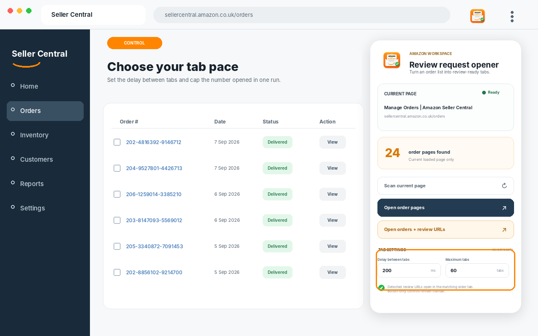Click View for order 202-4816392-9146712
The width and height of the screenshot is (538, 336).
[332, 142]
